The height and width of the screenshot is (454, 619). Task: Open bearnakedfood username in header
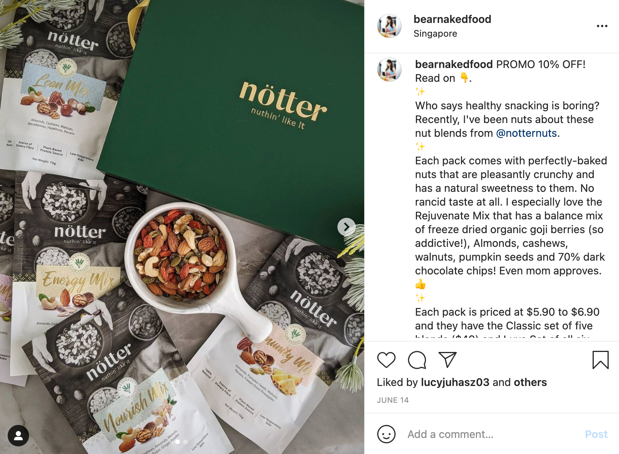452,19
